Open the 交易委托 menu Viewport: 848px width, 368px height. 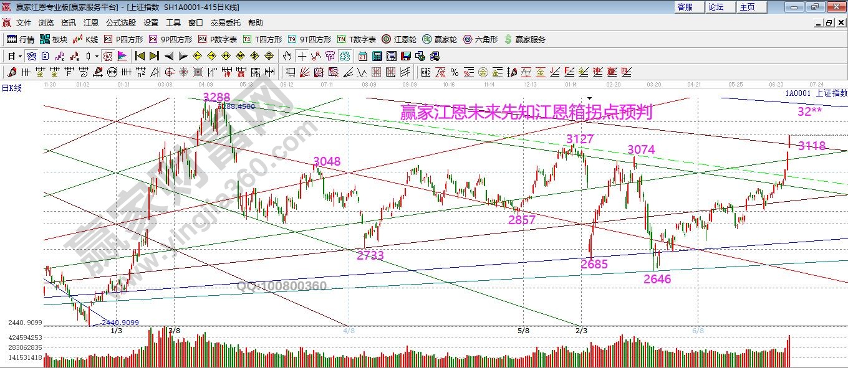coord(225,23)
